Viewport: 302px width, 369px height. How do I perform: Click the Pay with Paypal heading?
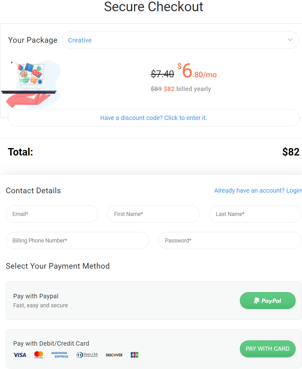36,296
